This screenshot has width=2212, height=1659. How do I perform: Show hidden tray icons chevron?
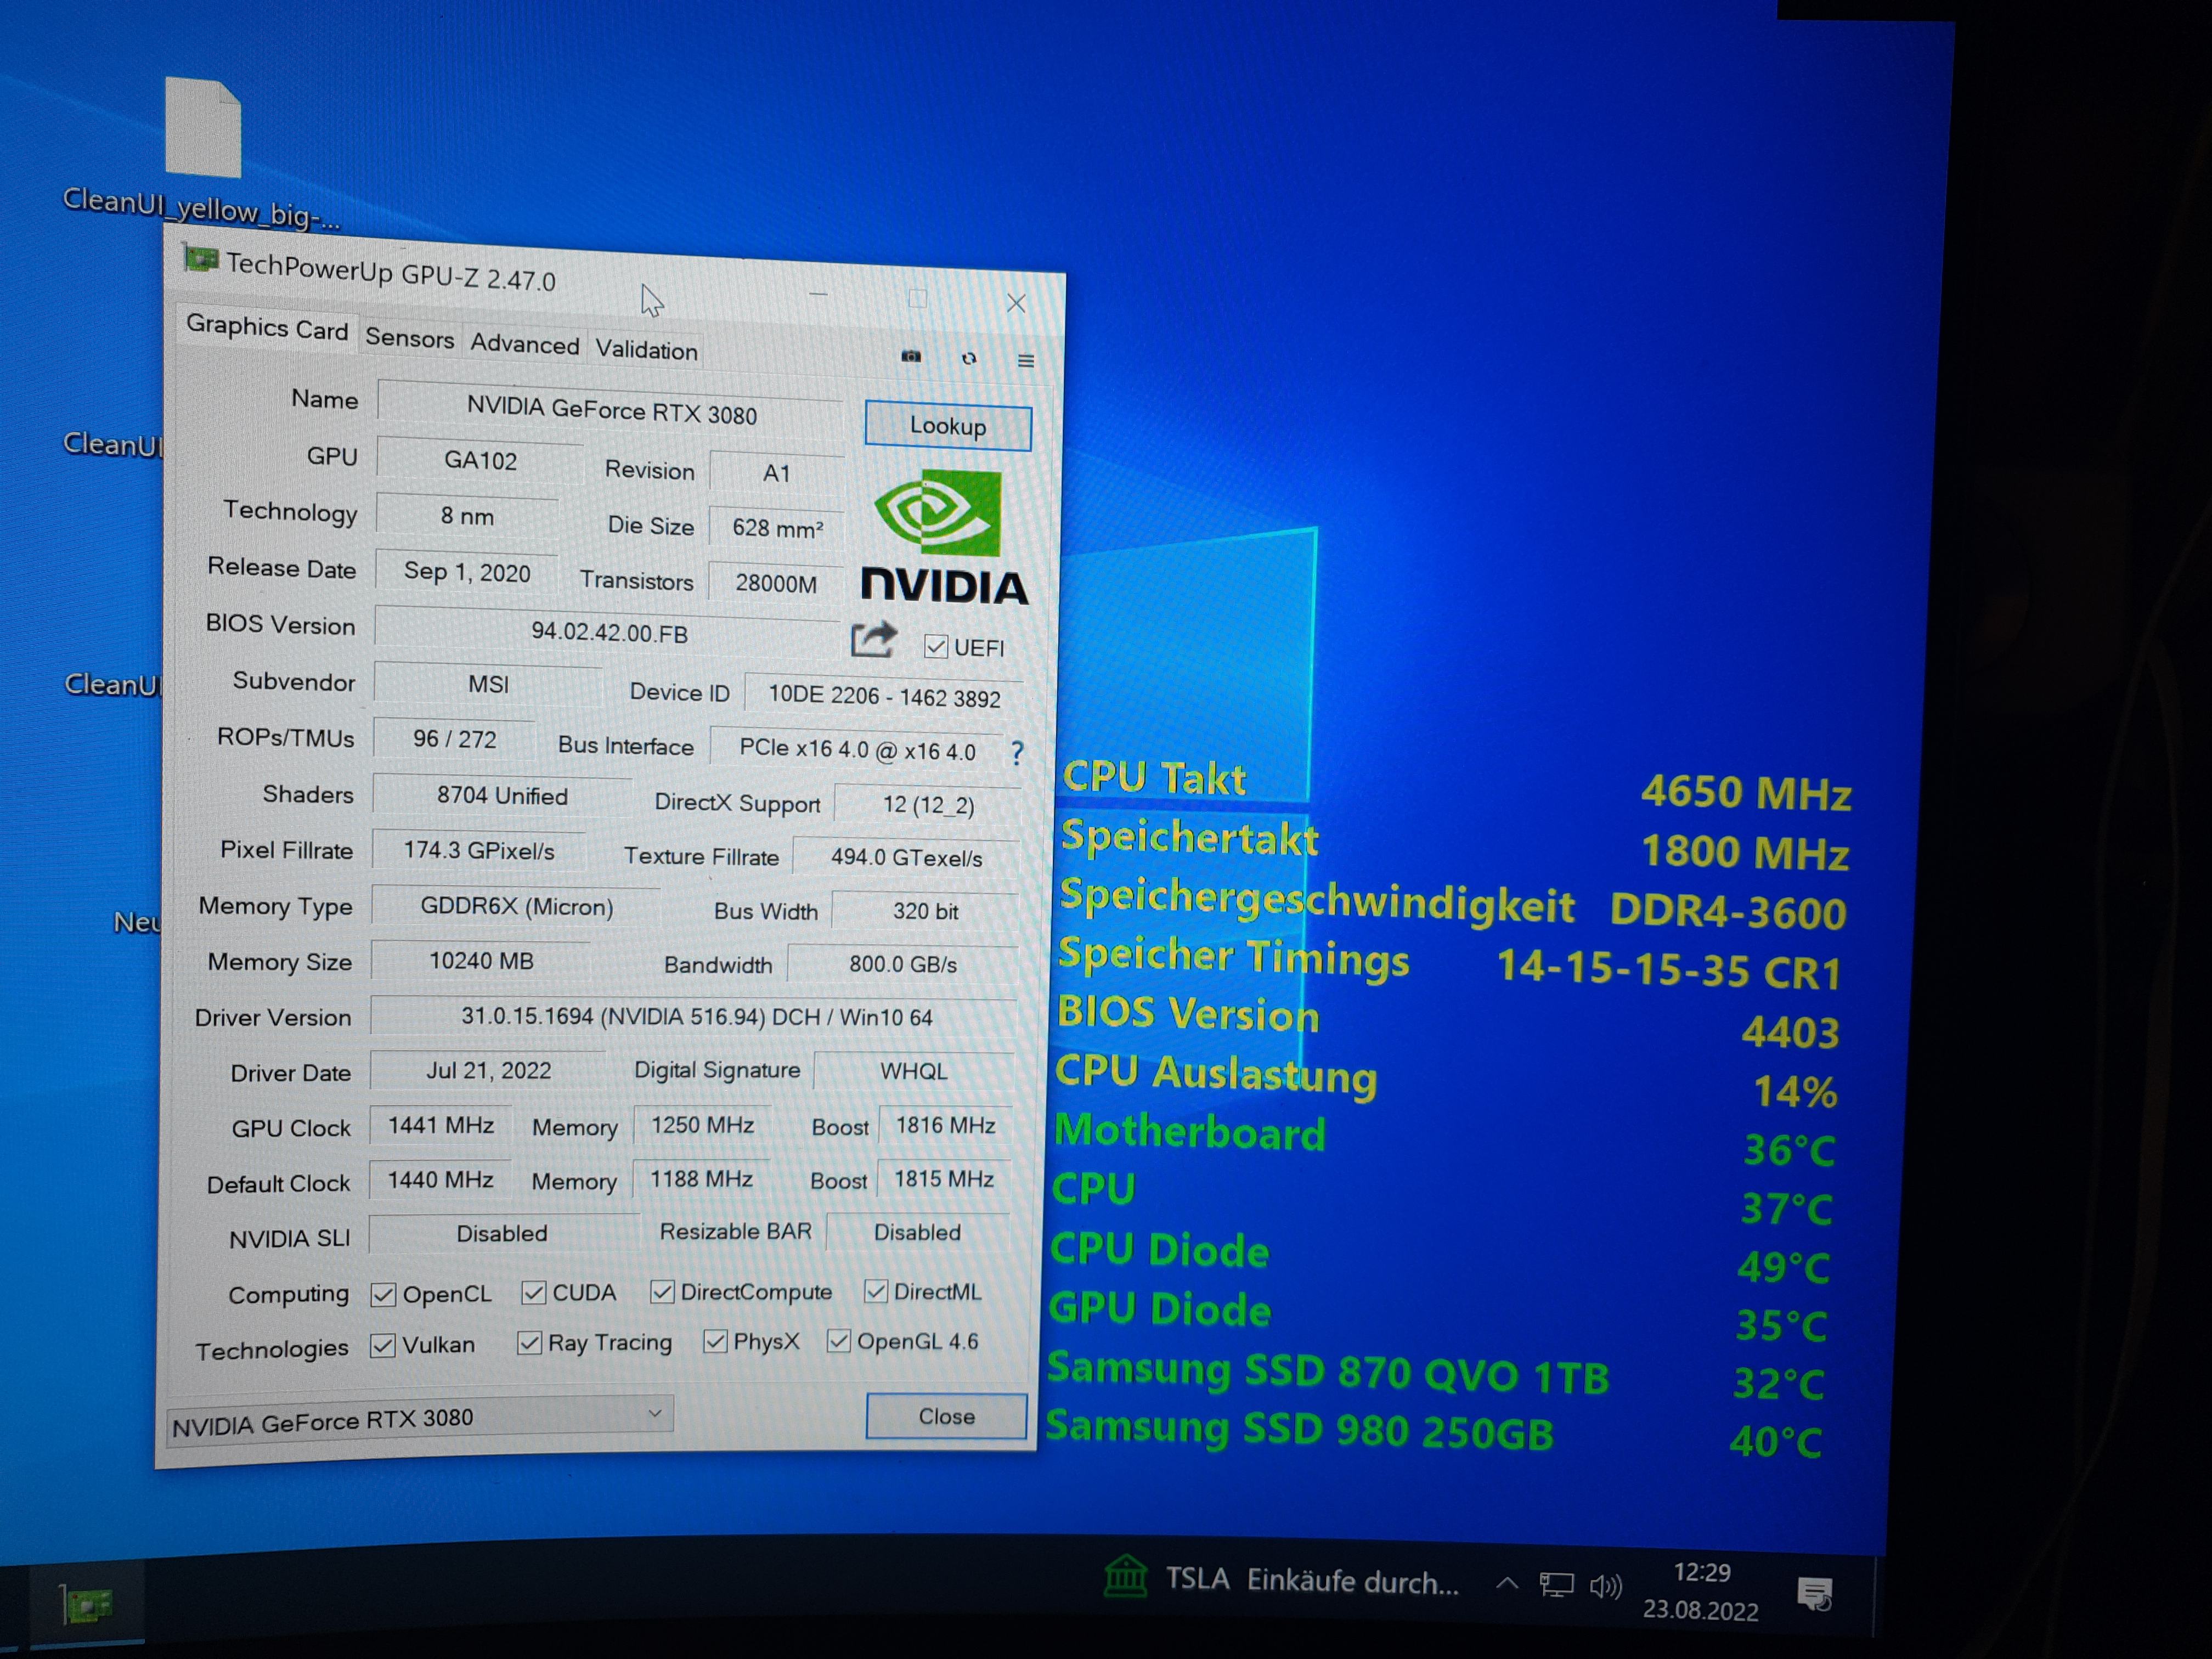(1507, 1583)
